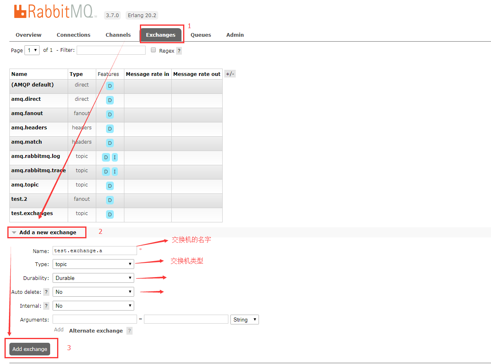Open the amq.headers exchange
This screenshot has width=491, height=364.
tap(29, 127)
